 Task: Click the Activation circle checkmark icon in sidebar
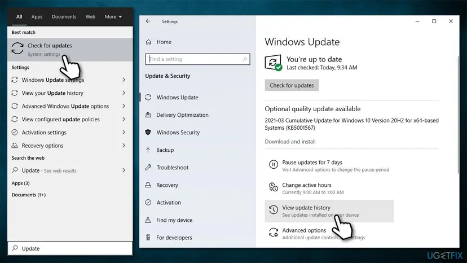(148, 203)
